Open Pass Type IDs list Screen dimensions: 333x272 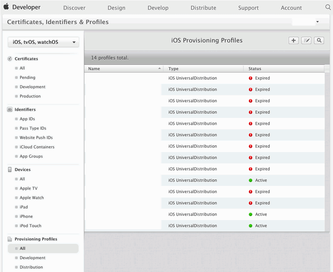(x=33, y=128)
